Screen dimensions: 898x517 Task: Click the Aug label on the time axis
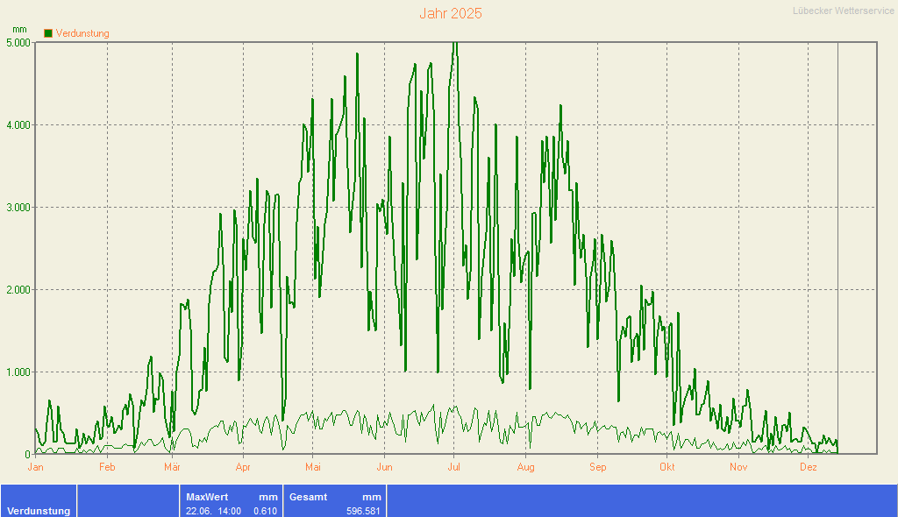click(525, 467)
